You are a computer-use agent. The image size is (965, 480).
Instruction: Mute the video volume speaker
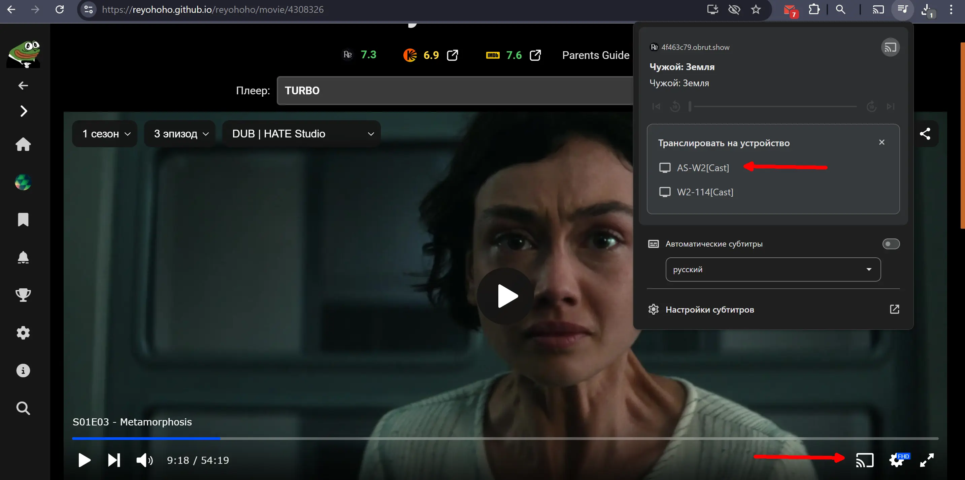(x=144, y=460)
